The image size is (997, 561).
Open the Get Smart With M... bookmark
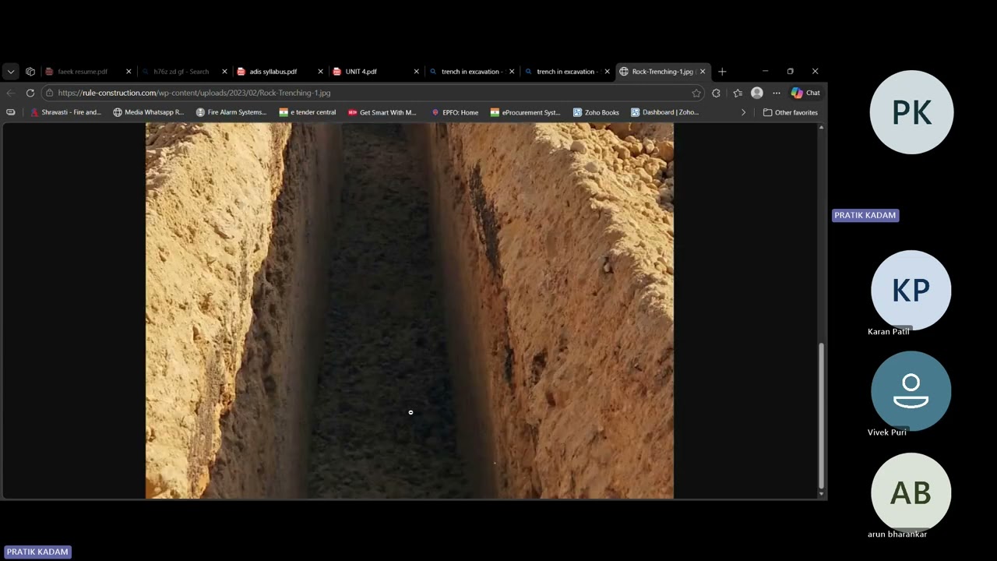[x=382, y=112]
